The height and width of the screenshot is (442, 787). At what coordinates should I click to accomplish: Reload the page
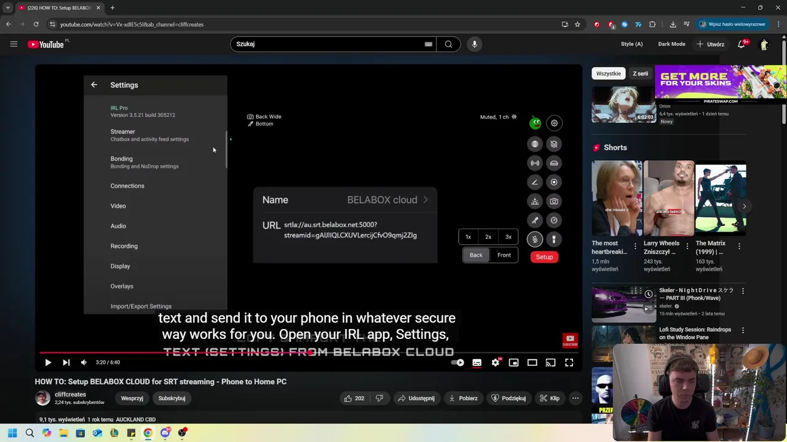point(36,25)
